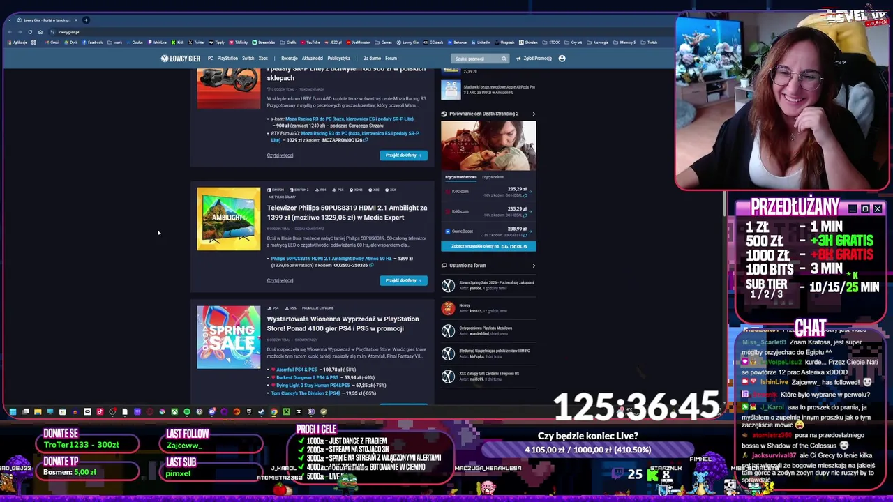
Task: Open the PC menu item
Action: coord(210,59)
